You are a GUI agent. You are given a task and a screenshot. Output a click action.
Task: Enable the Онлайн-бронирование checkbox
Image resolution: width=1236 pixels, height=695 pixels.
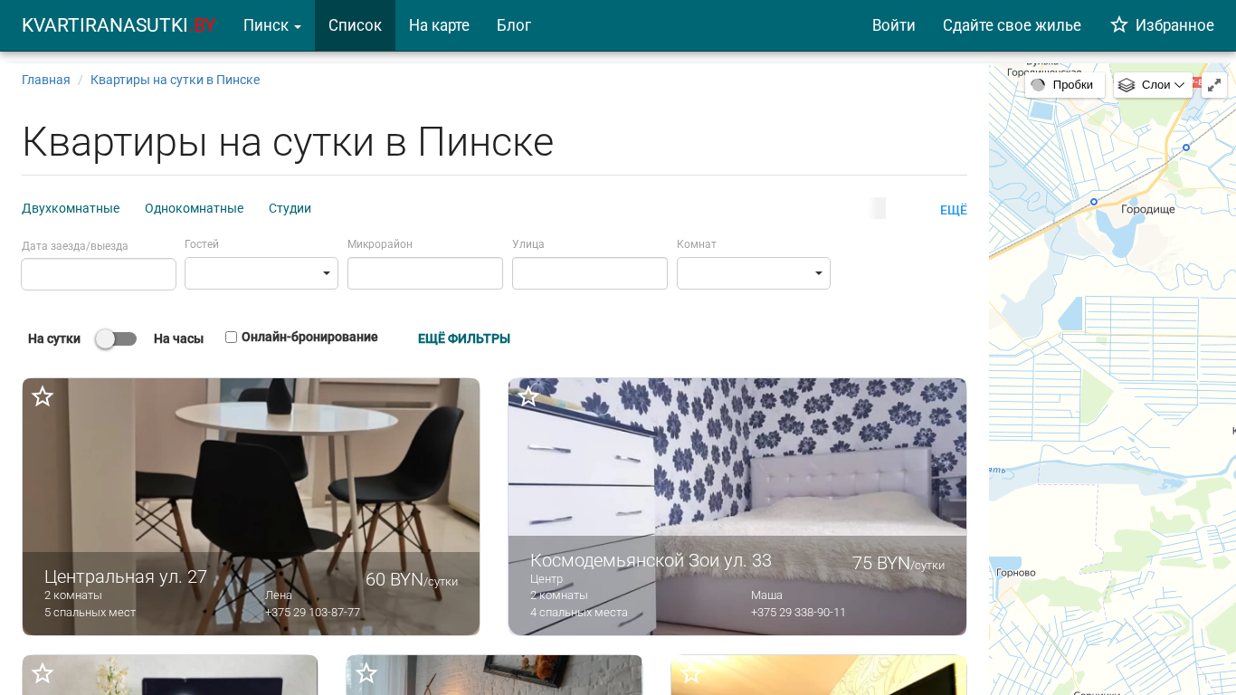(x=231, y=337)
